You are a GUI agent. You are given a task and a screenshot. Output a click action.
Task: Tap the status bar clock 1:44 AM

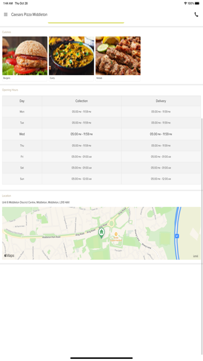point(8,4)
